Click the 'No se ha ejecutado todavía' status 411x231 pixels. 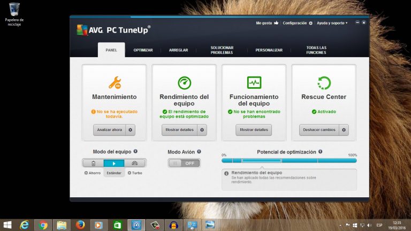(115, 114)
